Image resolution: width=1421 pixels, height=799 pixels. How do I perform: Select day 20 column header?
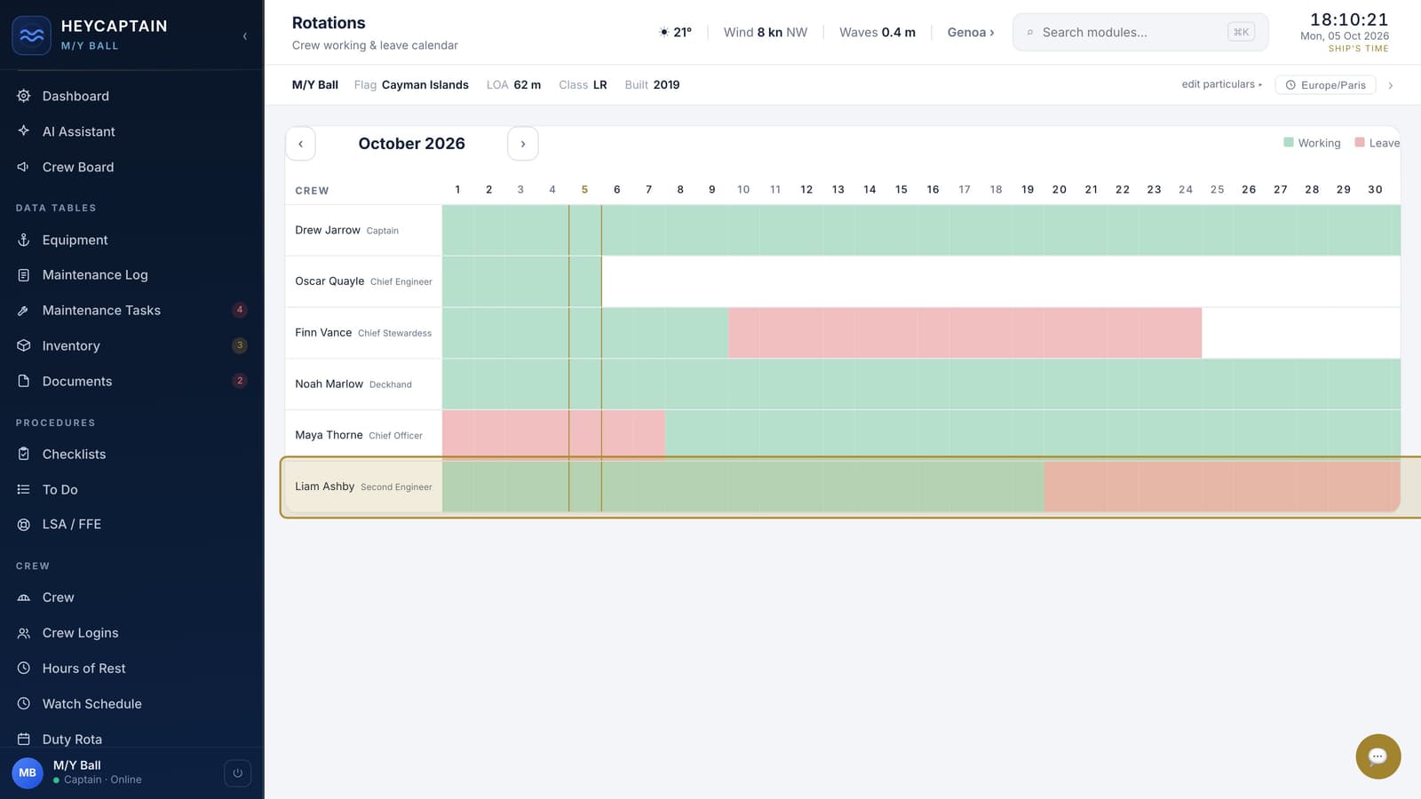pos(1060,189)
